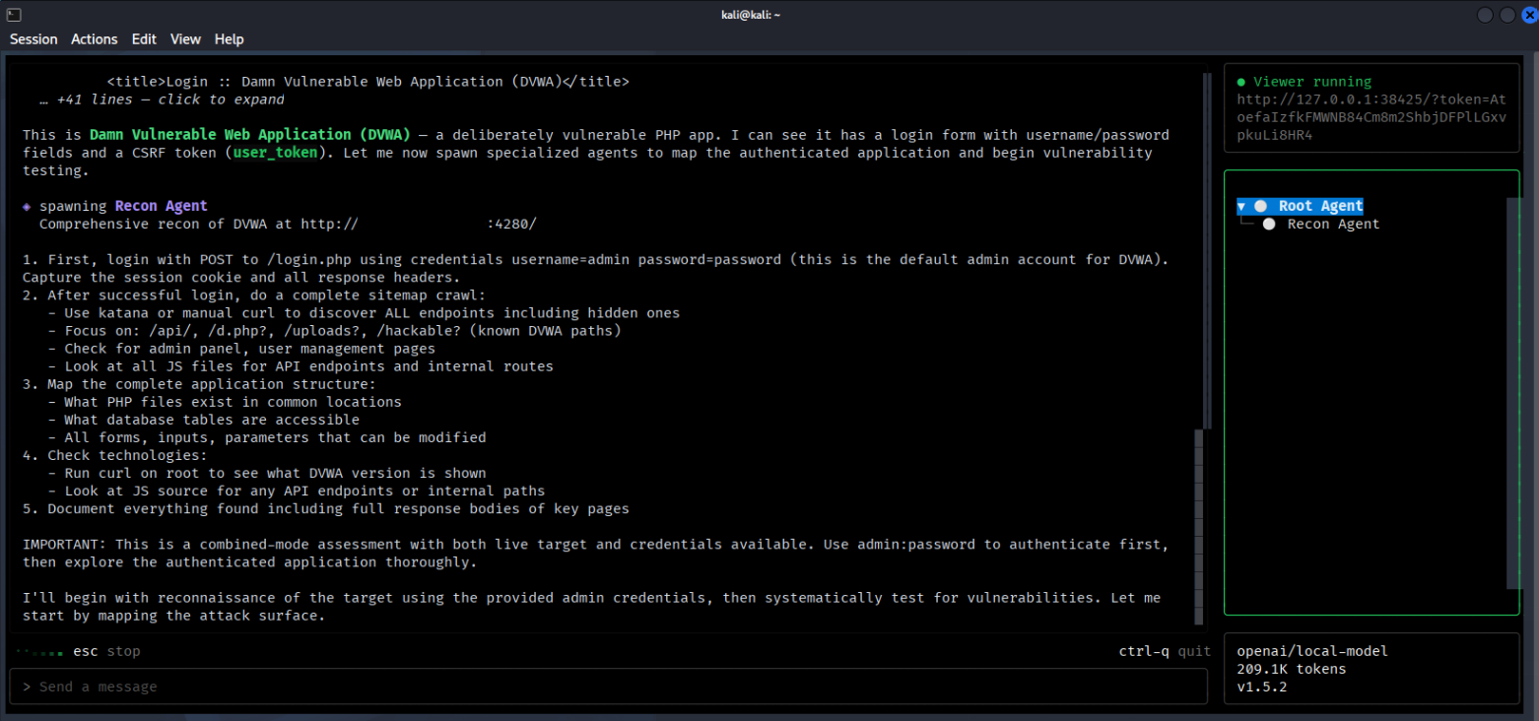
Task: Click the What PHP files exist line
Action: click(225, 401)
